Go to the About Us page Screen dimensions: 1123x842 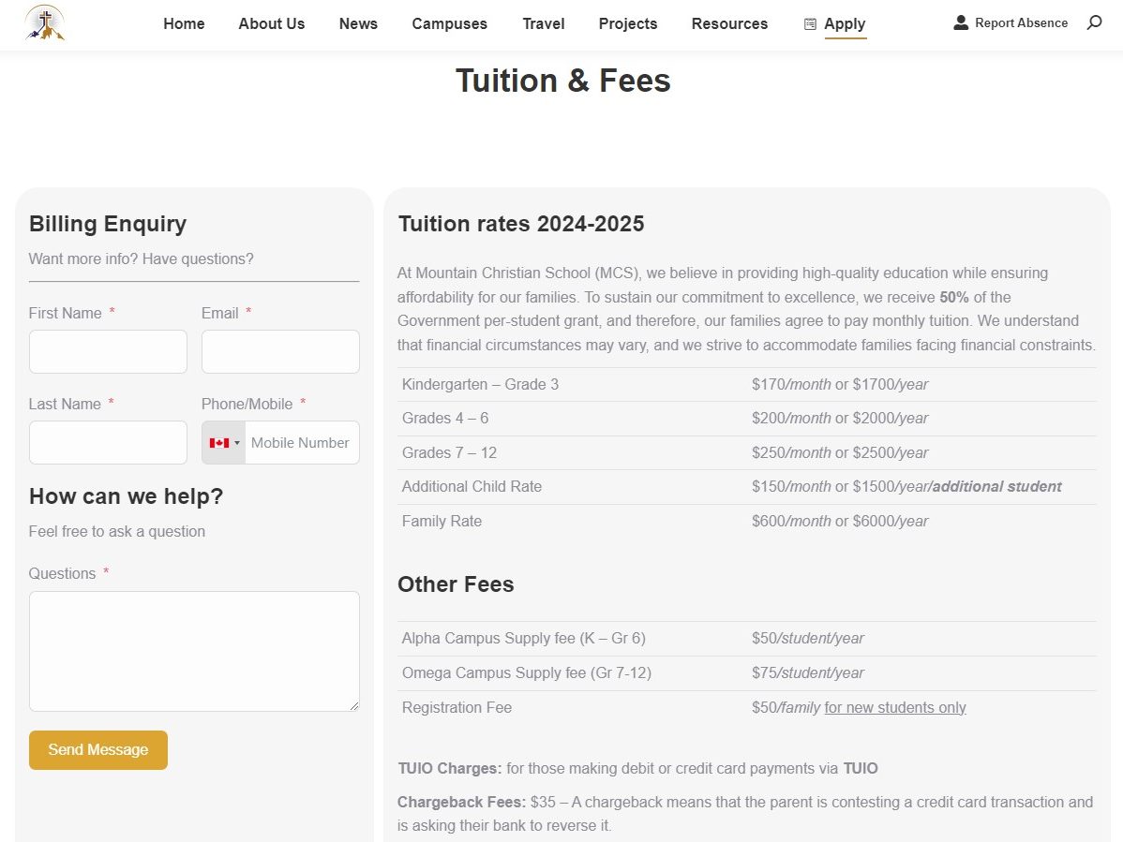(271, 23)
